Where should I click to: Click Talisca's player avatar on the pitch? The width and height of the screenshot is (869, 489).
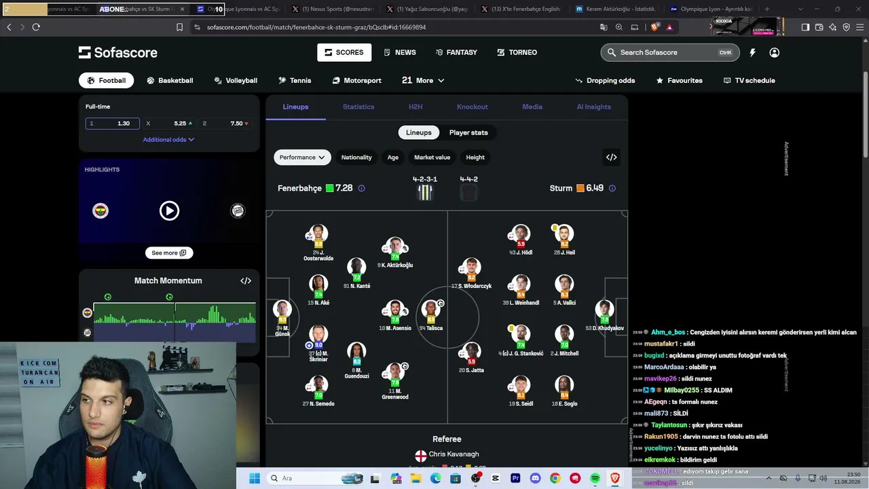tap(431, 309)
